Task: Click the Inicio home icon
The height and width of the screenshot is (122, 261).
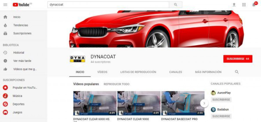Action: pyautogui.click(x=5, y=17)
